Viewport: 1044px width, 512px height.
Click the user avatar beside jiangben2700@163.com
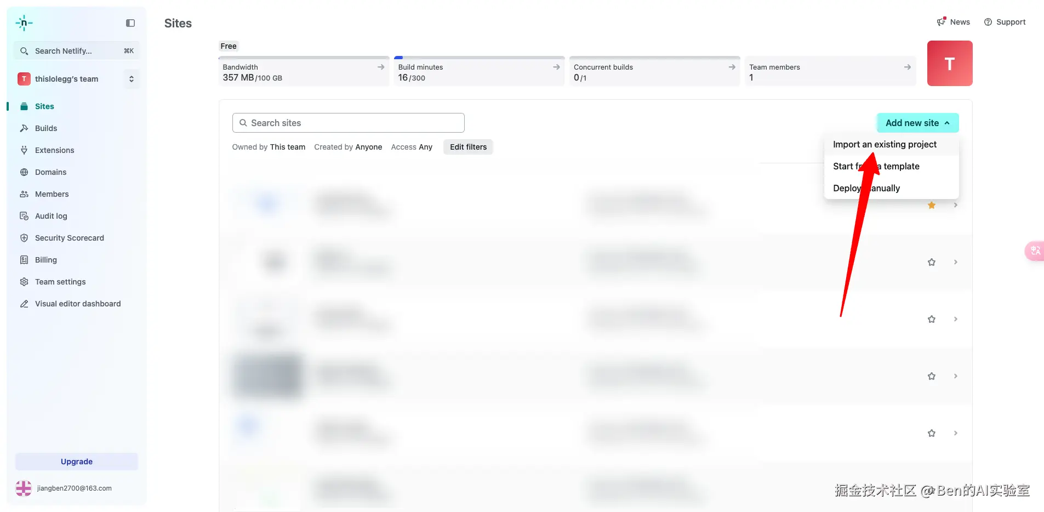[24, 488]
